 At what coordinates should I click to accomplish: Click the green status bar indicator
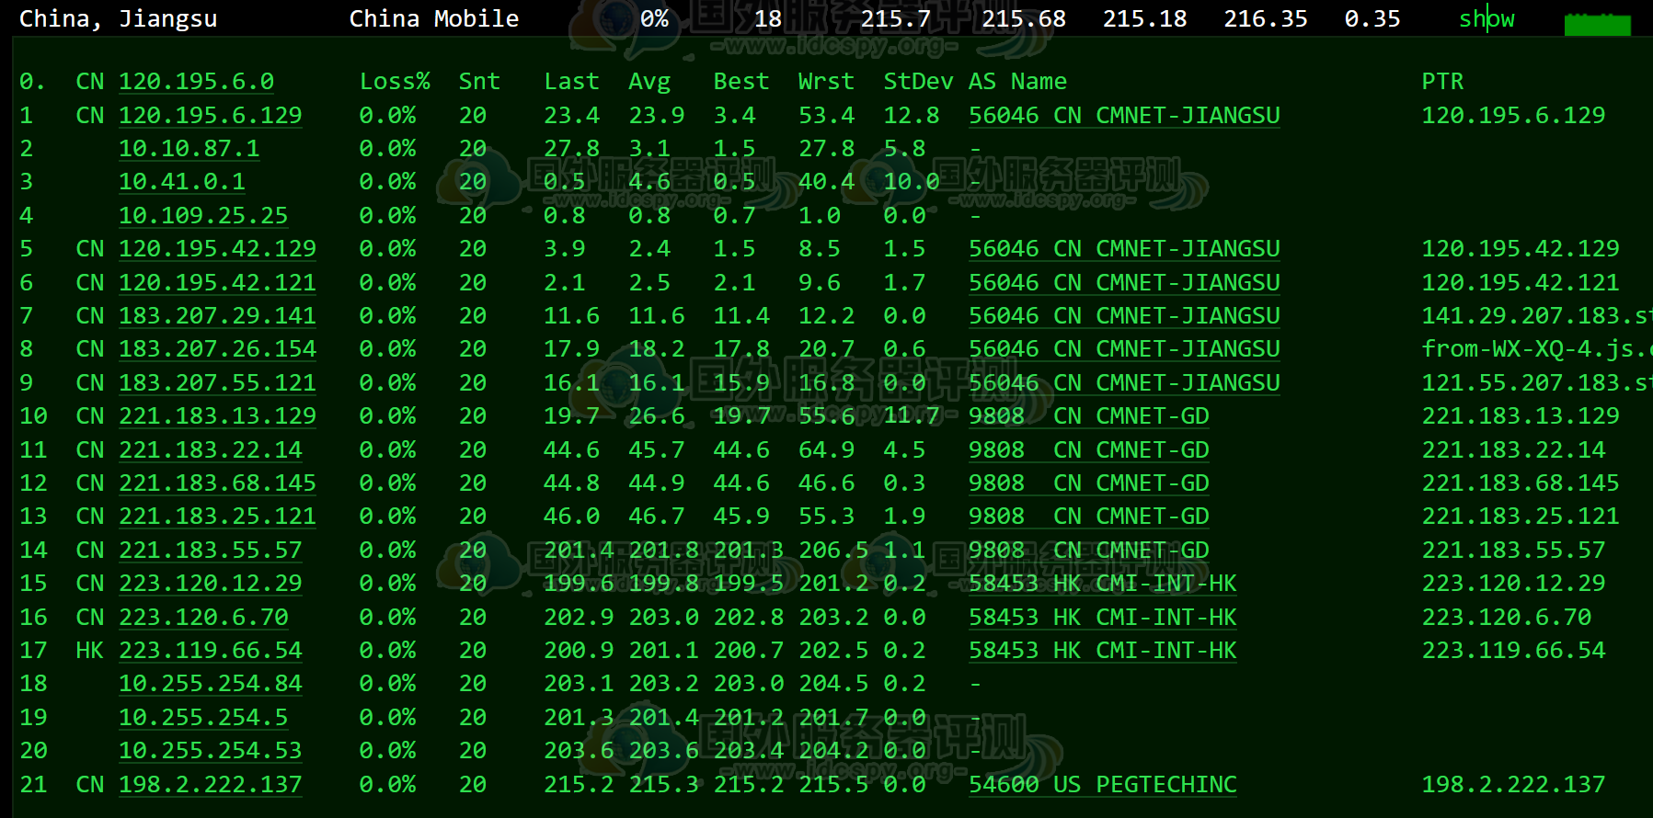click(1598, 25)
